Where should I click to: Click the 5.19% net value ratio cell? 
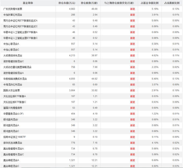point(155,9)
